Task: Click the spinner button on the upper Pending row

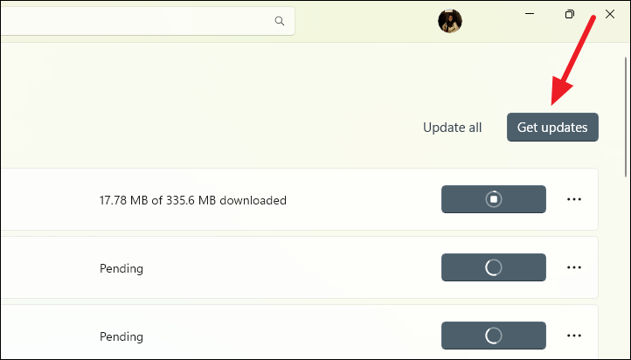Action: [494, 267]
